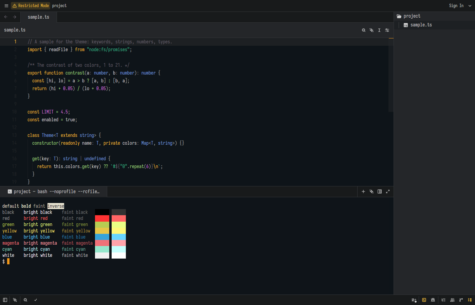
Task: Collapse the project folder in the project panel
Action: click(434, 16)
